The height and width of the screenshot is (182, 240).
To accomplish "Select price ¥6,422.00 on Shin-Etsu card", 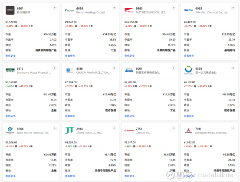I will tap(190, 22).
